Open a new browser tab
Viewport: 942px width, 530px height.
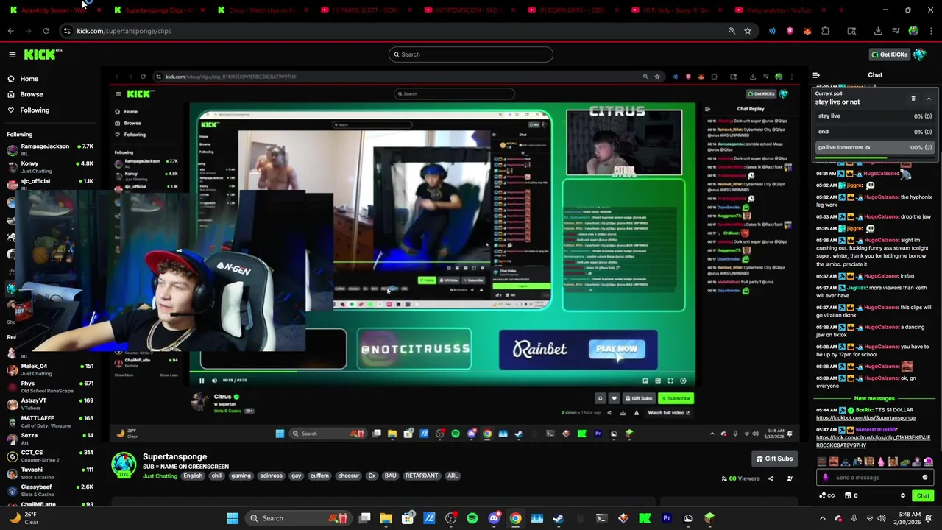point(841,10)
